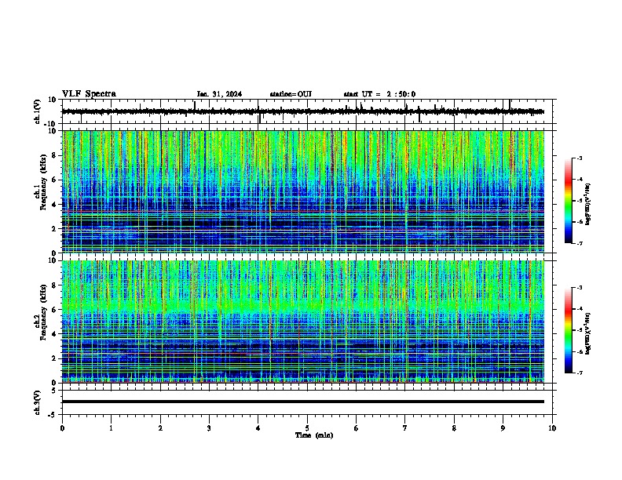The width and height of the screenshot is (622, 480).
Task: Click the time axis tick label 7
Action: pos(405,428)
